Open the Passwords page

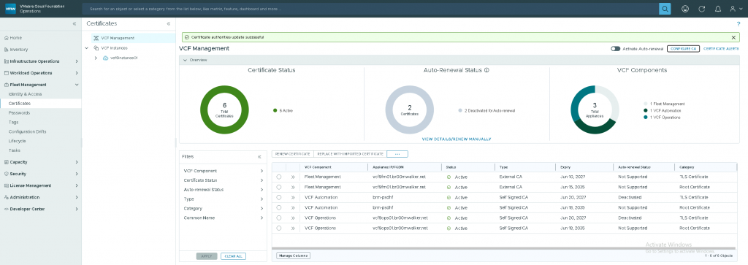pos(19,113)
